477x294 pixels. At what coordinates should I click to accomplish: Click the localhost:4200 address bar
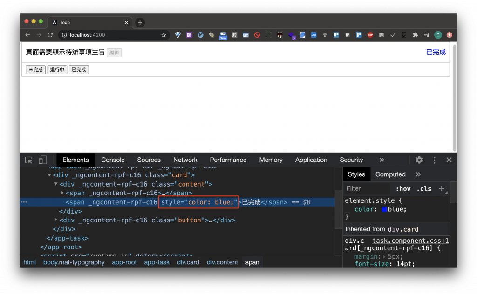113,35
